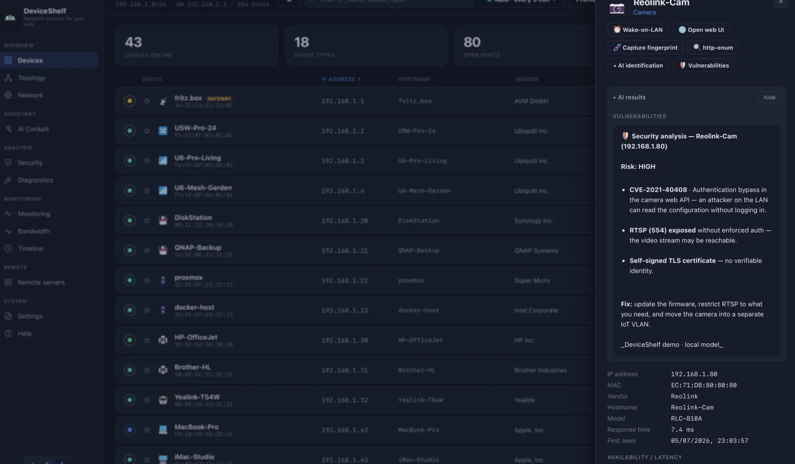Click IP value 192.168.1.80 in details
This screenshot has width=795, height=464.
click(694, 374)
